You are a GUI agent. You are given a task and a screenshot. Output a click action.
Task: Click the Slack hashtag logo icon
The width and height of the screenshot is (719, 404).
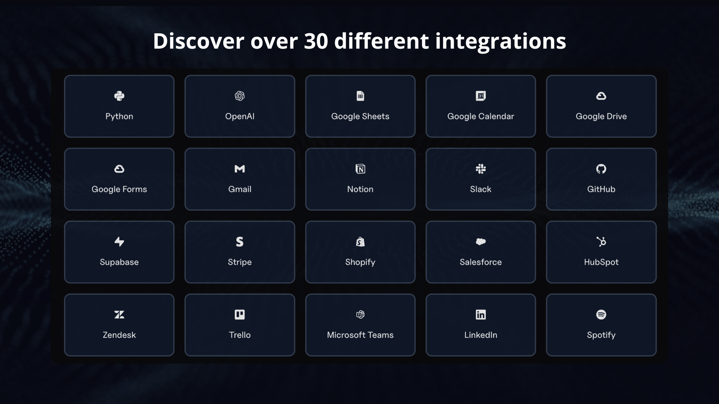(x=481, y=169)
